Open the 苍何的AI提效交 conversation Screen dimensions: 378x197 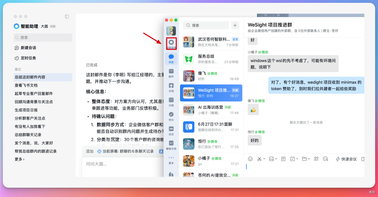coord(211,174)
